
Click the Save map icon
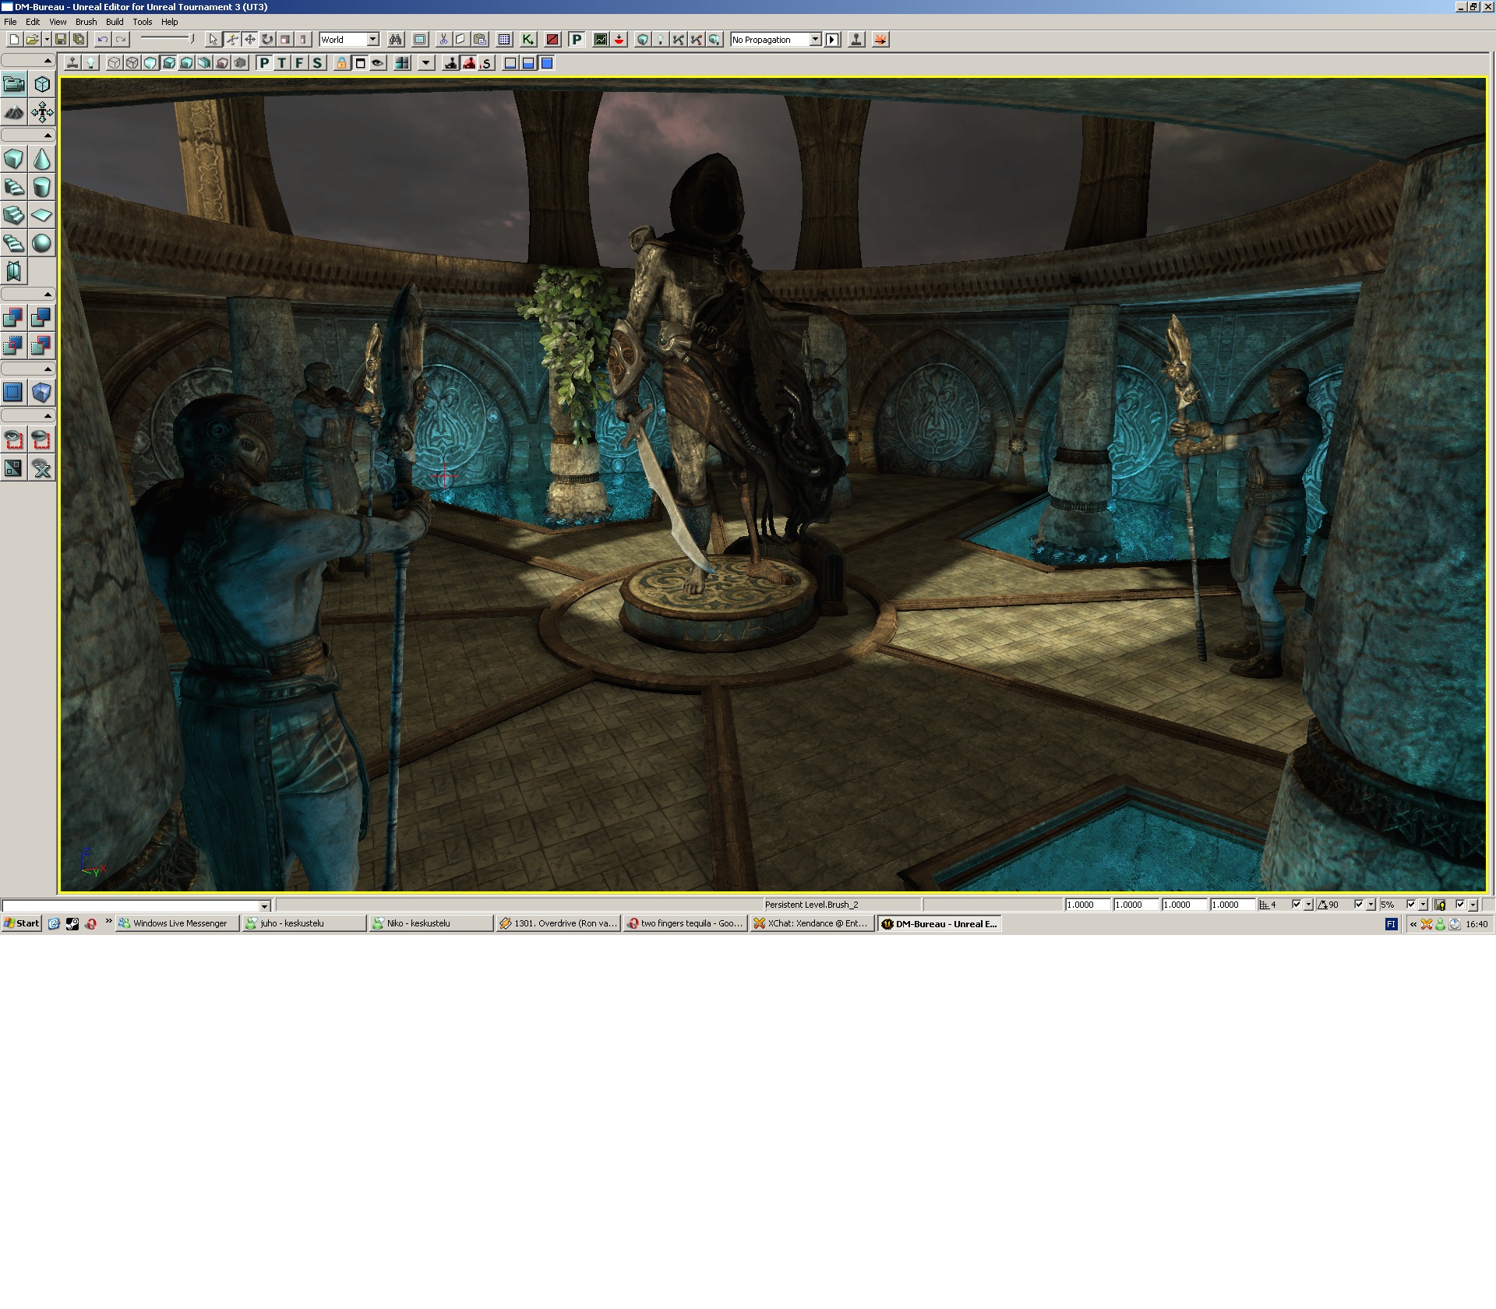click(x=61, y=40)
